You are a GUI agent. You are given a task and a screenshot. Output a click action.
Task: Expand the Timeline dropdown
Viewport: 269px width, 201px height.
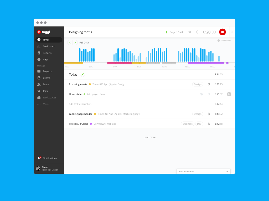(224, 41)
